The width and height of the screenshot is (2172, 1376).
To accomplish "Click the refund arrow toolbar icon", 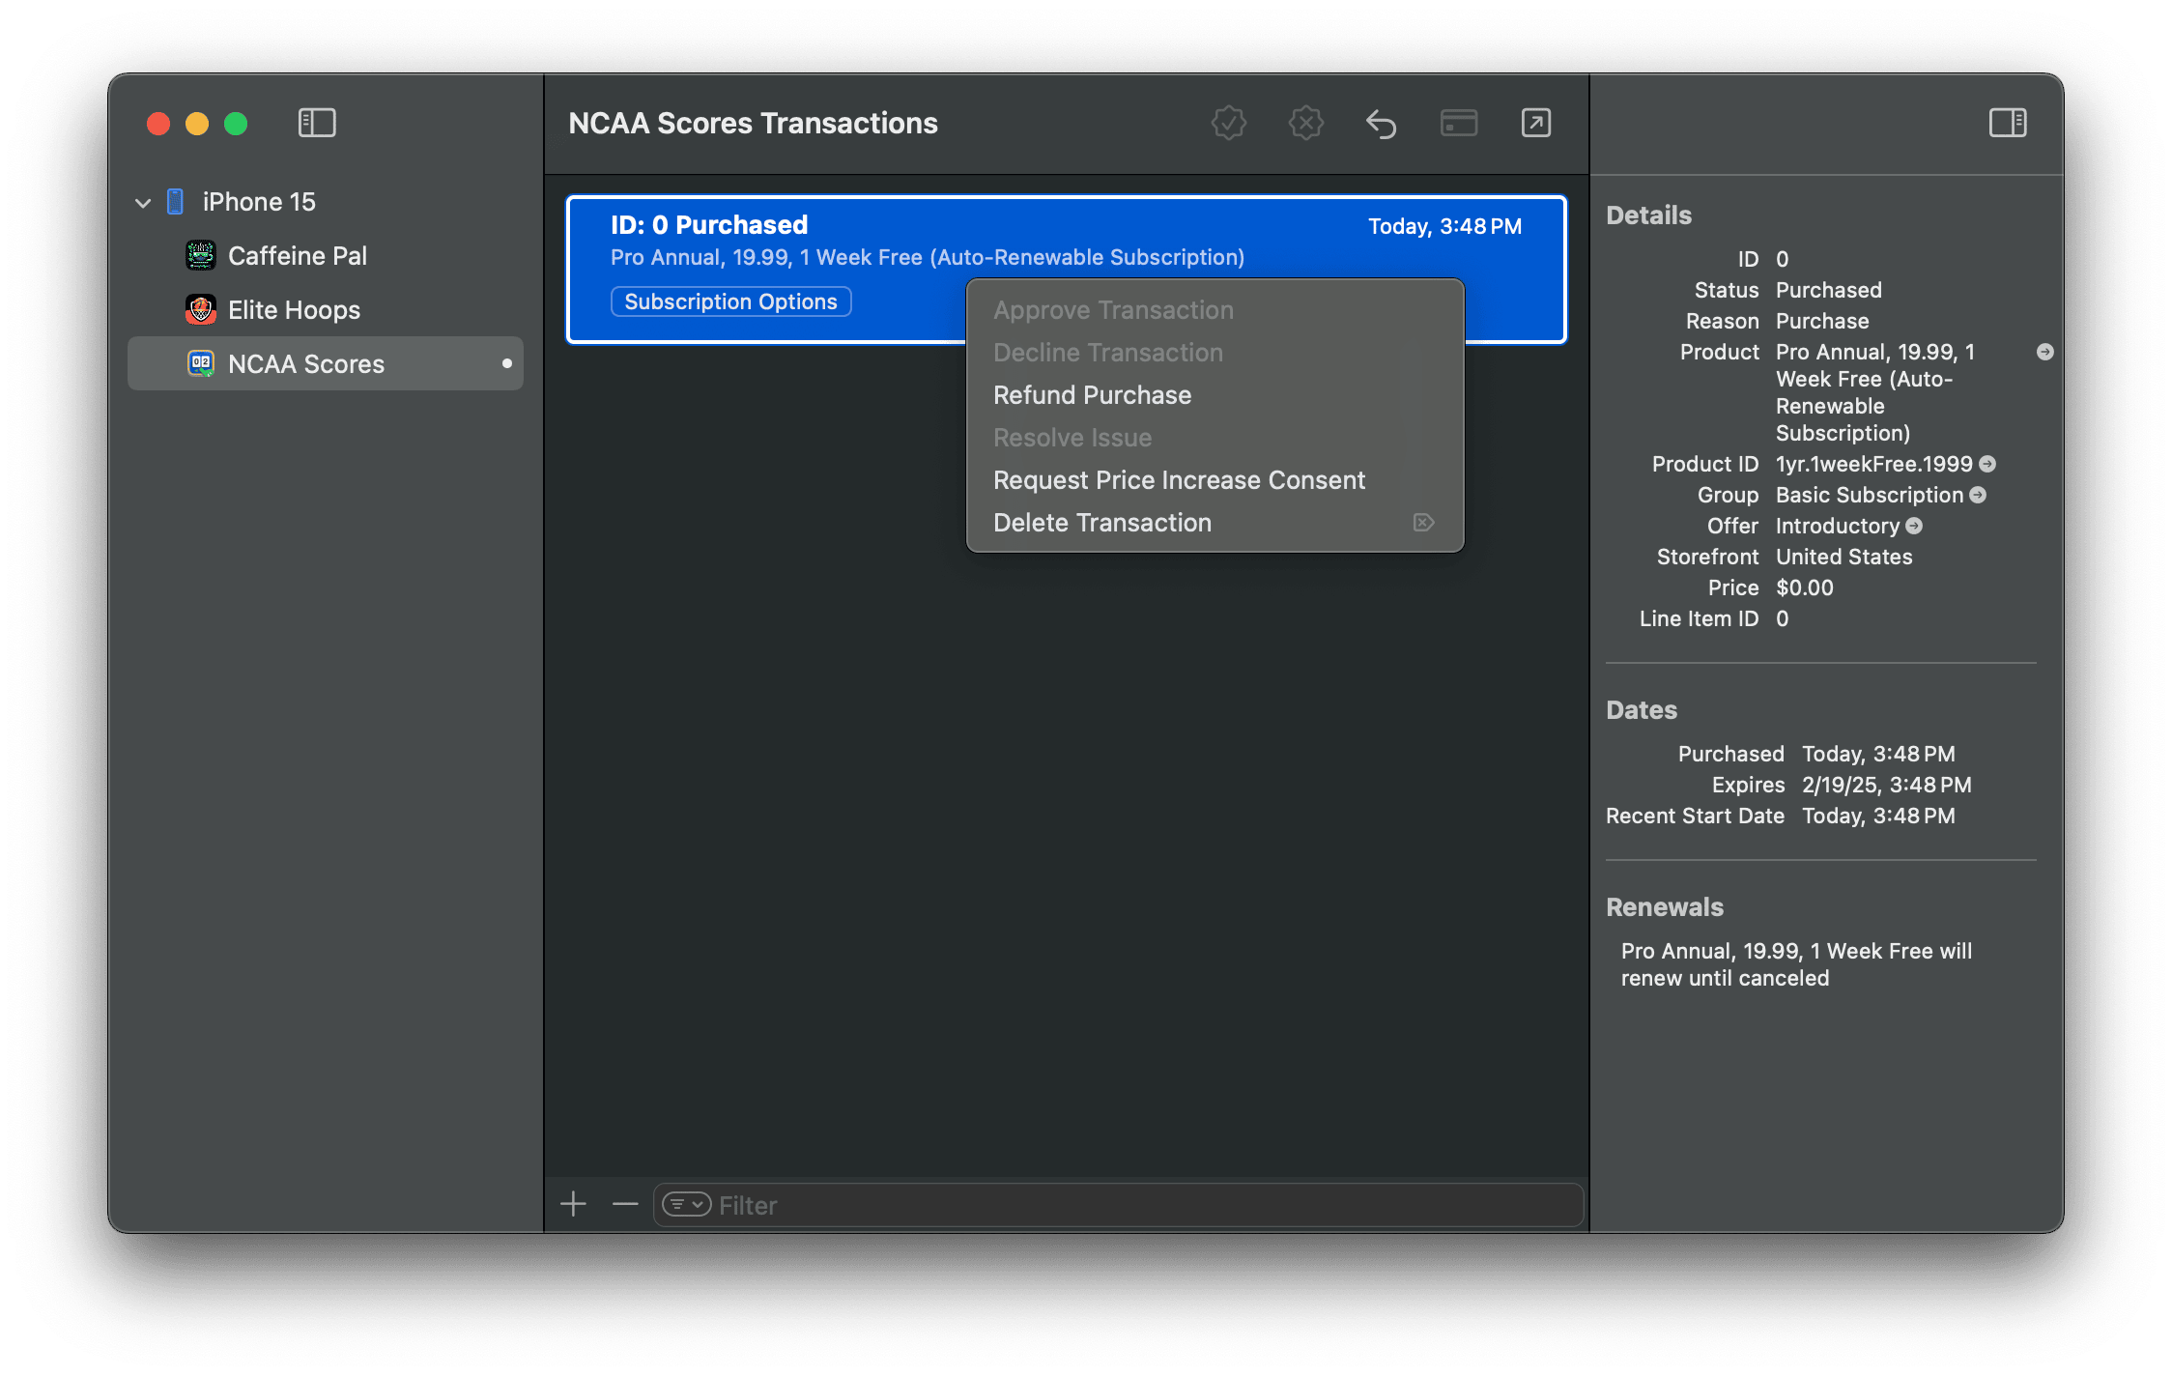I will click(x=1382, y=124).
